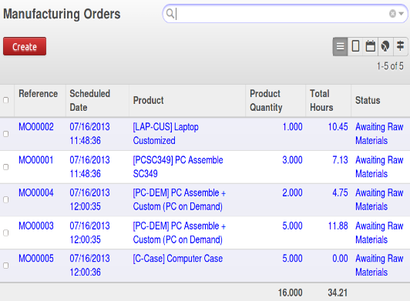
Task: Click total hours value 10.45
Action: 338,127
